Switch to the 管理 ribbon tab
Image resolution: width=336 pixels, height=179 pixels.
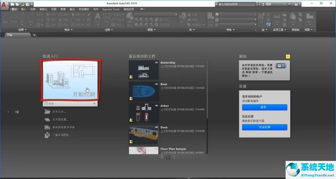[x=63, y=9]
